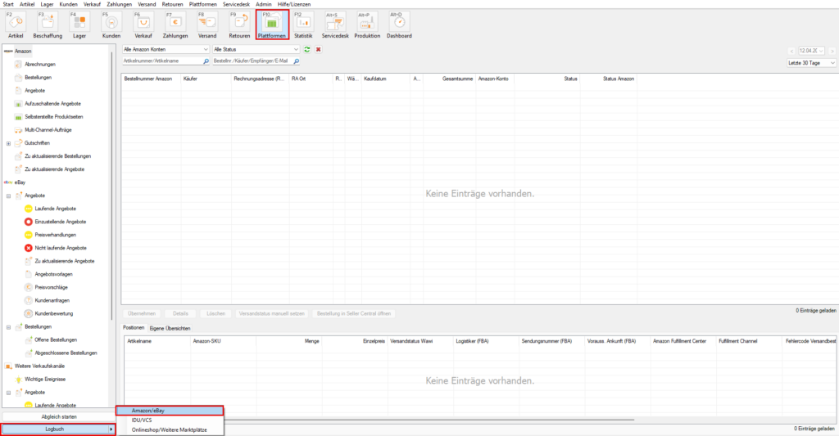The height and width of the screenshot is (436, 839).
Task: Expand the Gutschriften tree node
Action: [x=8, y=143]
